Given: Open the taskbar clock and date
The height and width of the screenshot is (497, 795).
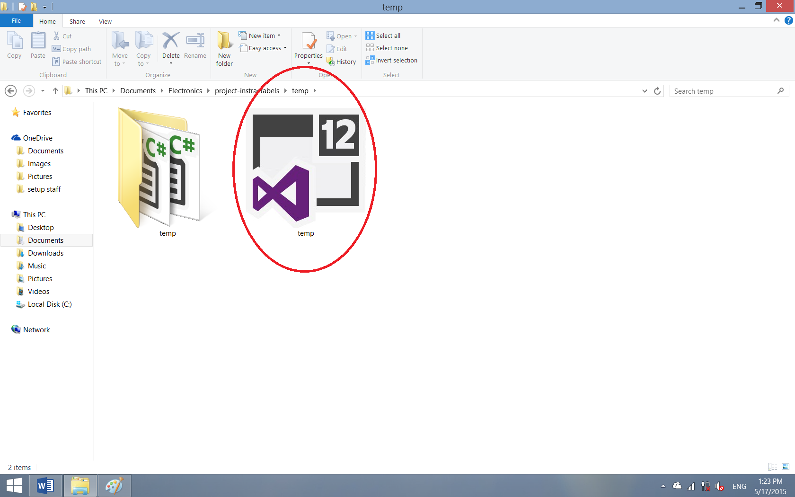Looking at the screenshot, I should (x=770, y=486).
